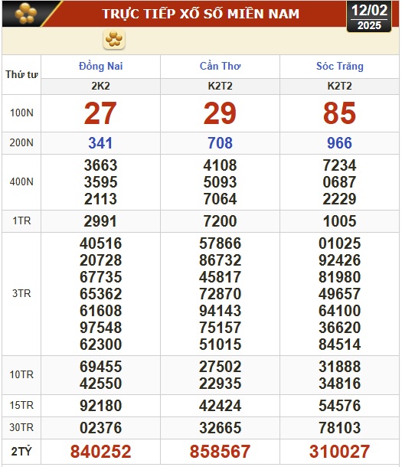Image resolution: width=402 pixels, height=467 pixels.
Task: Click the 100N prize row label
Action: point(21,113)
